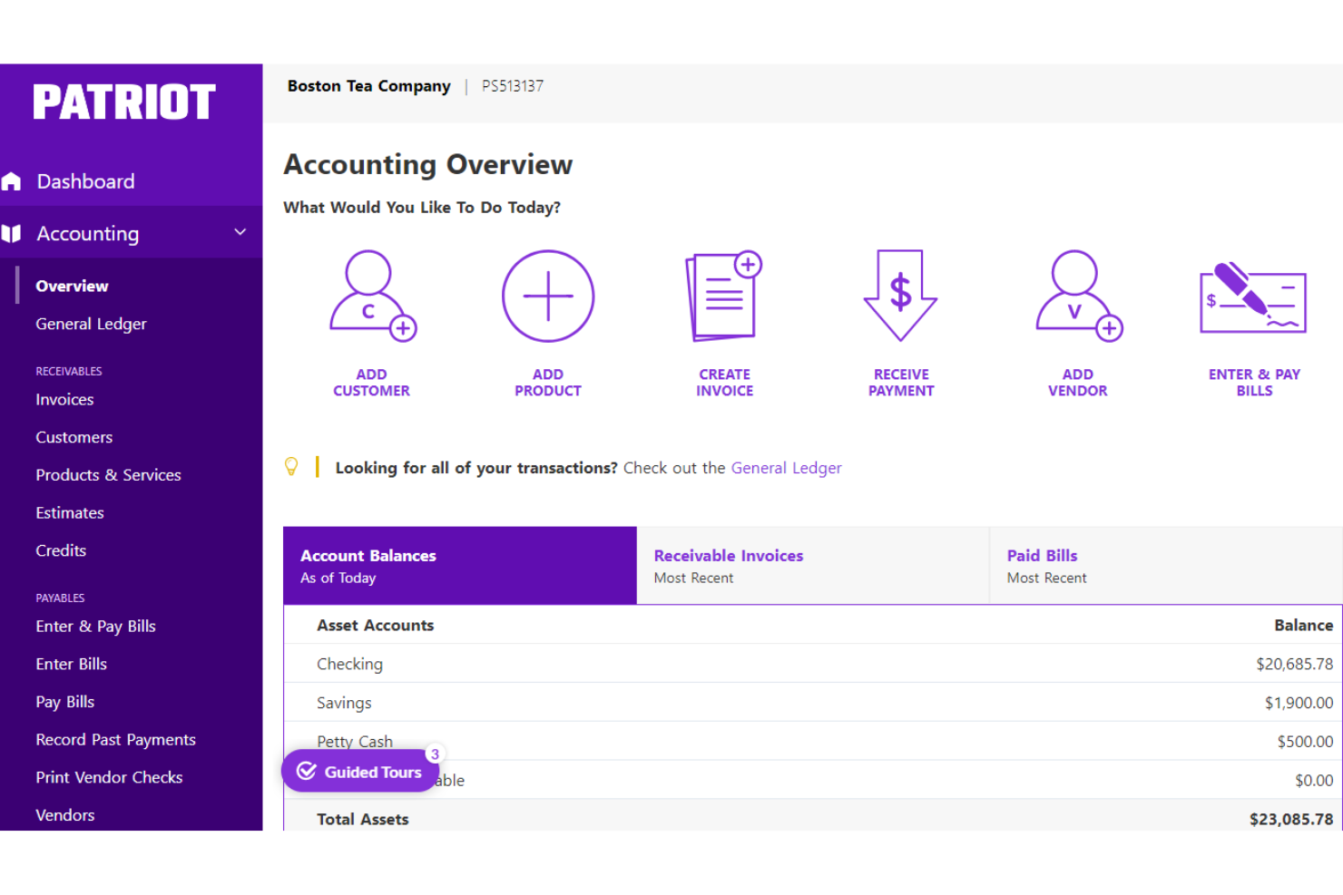The height and width of the screenshot is (895, 1343).
Task: Click the Add Product plus-circle icon
Action: 548,296
